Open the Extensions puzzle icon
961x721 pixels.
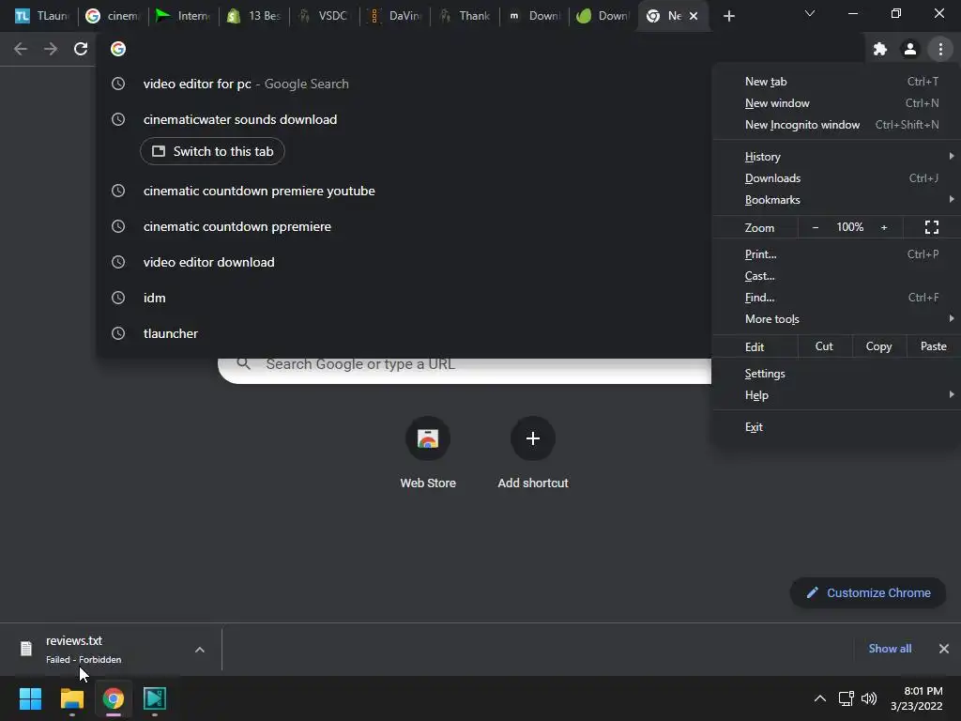click(880, 49)
